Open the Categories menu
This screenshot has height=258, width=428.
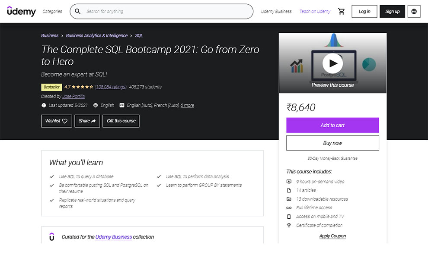point(52,12)
